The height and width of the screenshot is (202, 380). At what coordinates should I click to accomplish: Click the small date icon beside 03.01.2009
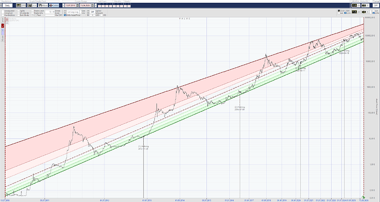point(339,11)
